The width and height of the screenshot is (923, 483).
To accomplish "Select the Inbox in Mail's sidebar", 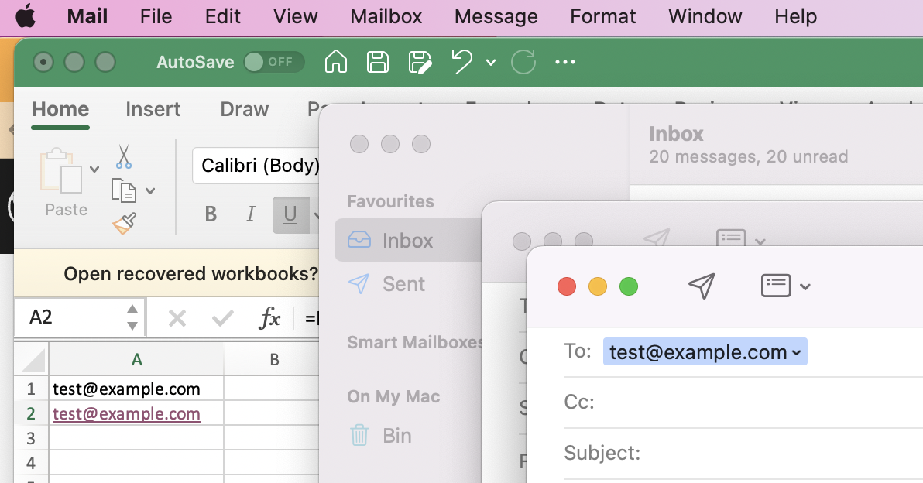I will click(396, 240).
